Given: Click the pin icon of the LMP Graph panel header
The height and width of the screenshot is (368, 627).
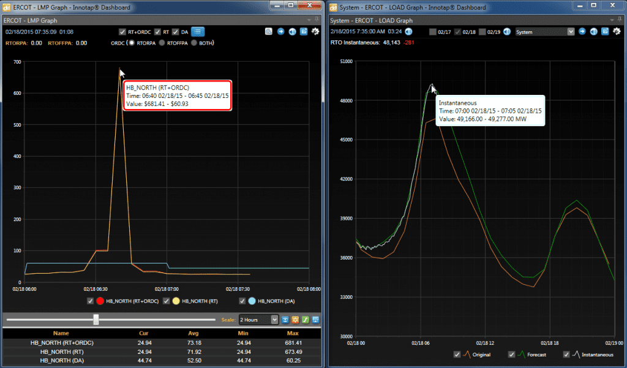Looking at the screenshot, I should (317, 20).
